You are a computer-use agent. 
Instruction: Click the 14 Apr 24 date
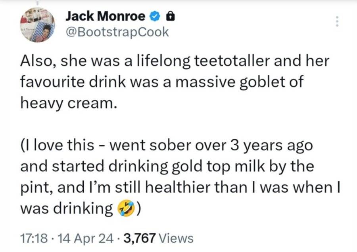tap(86, 238)
